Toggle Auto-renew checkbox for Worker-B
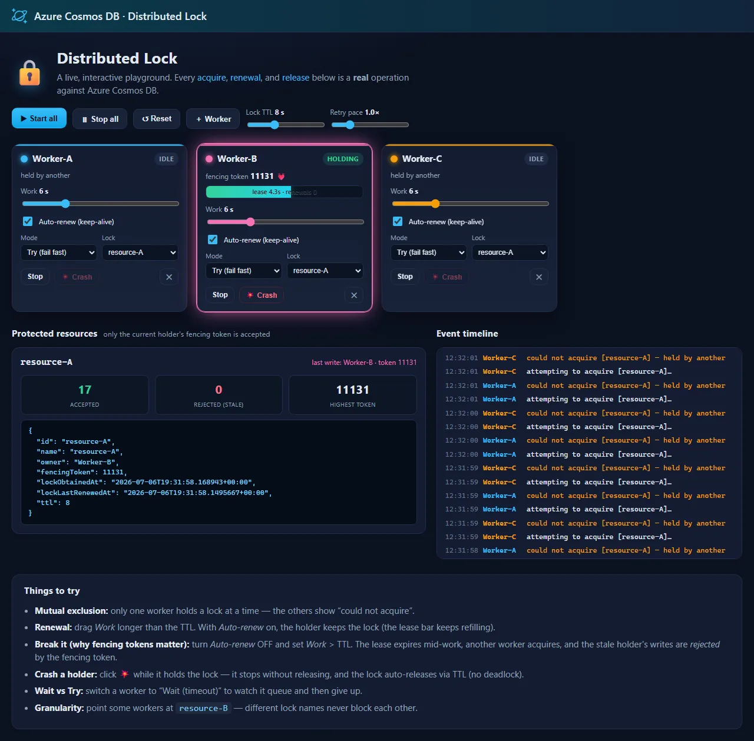The height and width of the screenshot is (741, 754). [213, 240]
